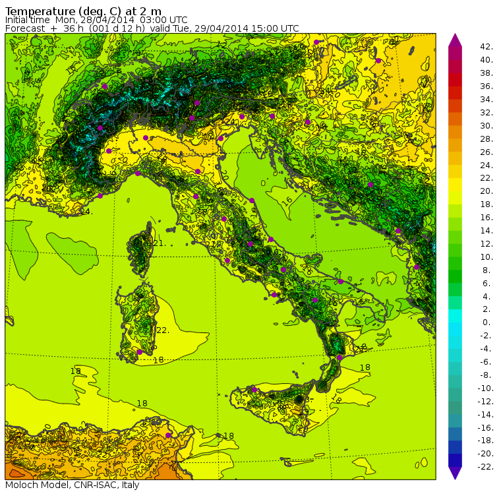
Task: Pick the magenta band between 40 and 42
Action: pyautogui.click(x=455, y=53)
